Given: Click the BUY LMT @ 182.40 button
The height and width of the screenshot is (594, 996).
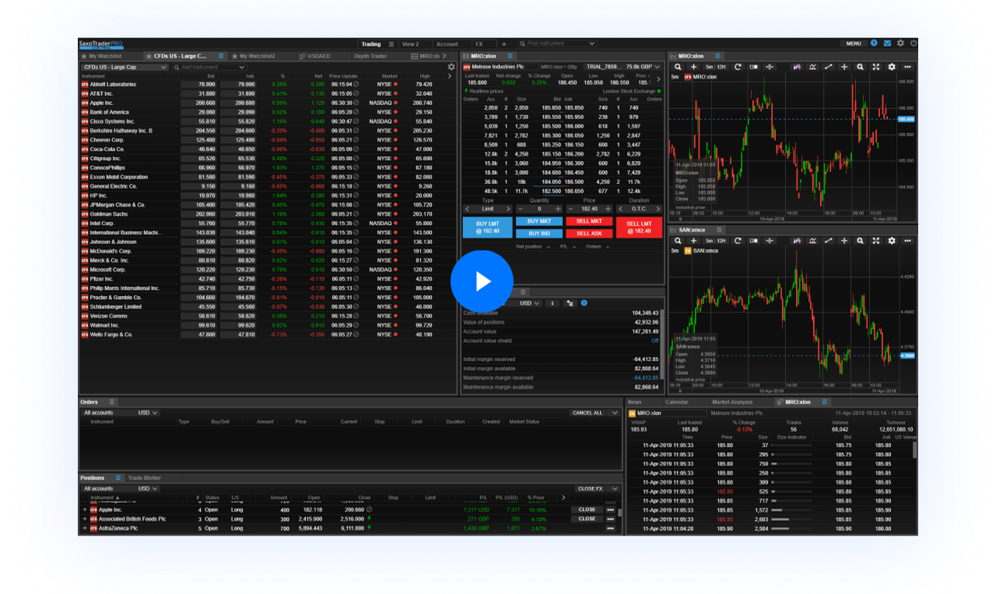Looking at the screenshot, I should click(488, 227).
